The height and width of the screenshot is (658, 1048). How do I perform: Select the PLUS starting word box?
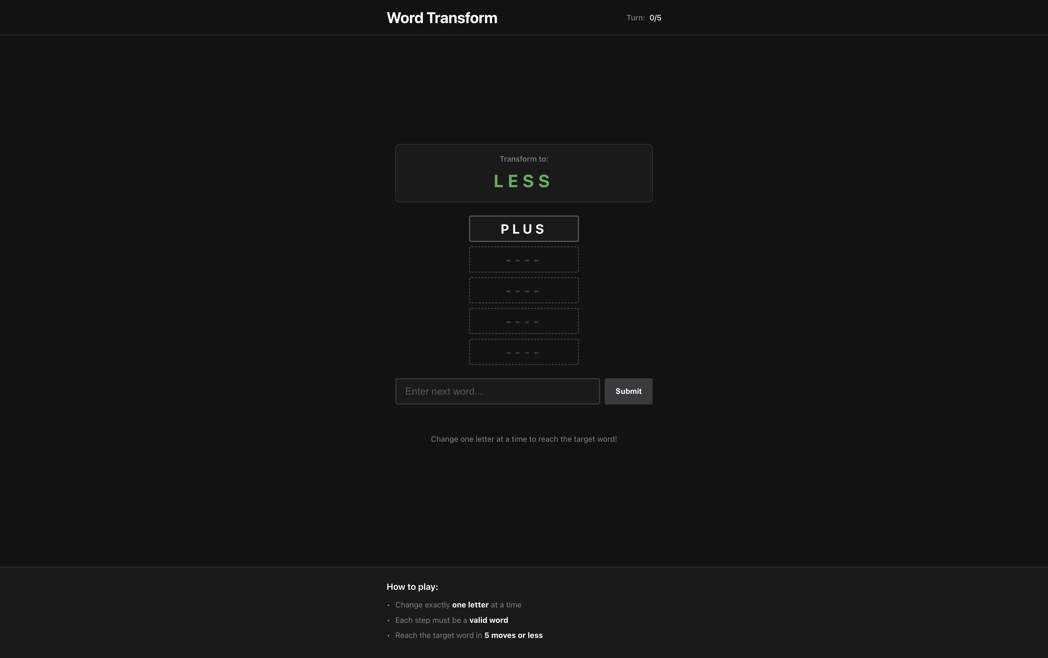523,228
